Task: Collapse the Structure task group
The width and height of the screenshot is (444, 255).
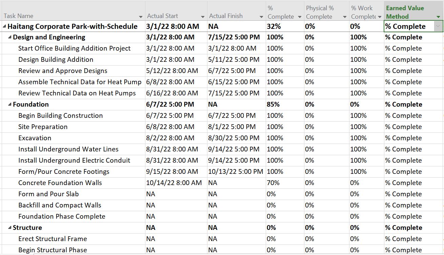Action: (10, 228)
